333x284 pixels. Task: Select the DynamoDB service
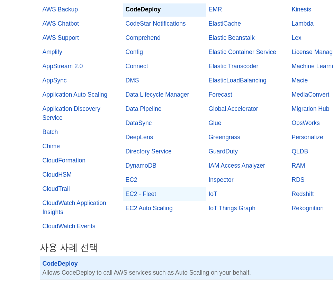click(141, 166)
